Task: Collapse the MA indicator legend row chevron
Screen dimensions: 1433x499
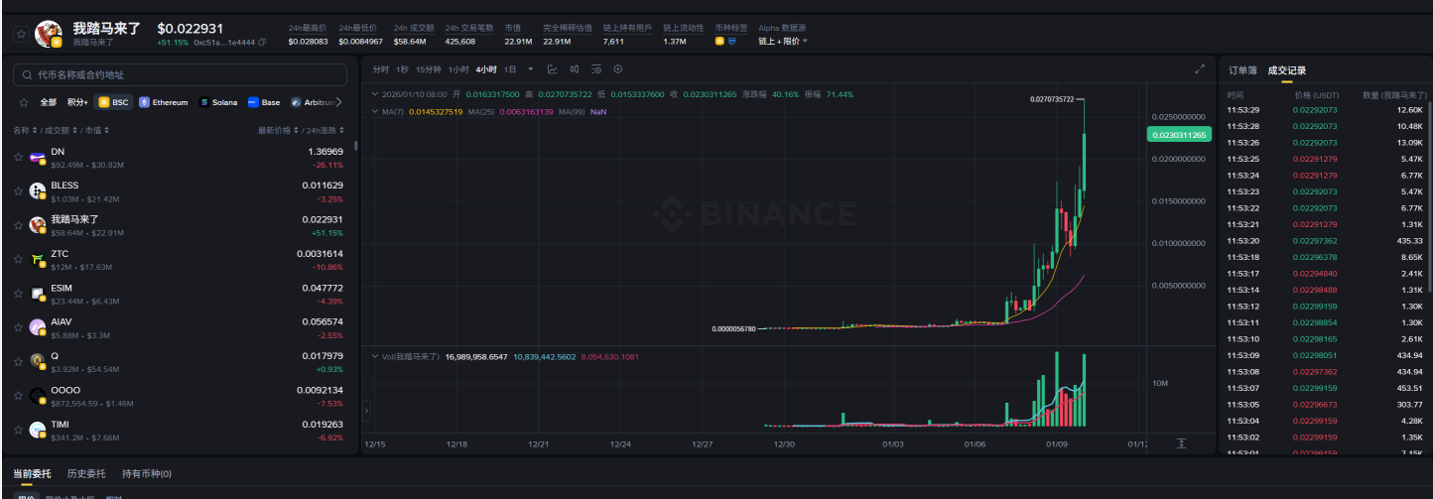Action: click(374, 112)
